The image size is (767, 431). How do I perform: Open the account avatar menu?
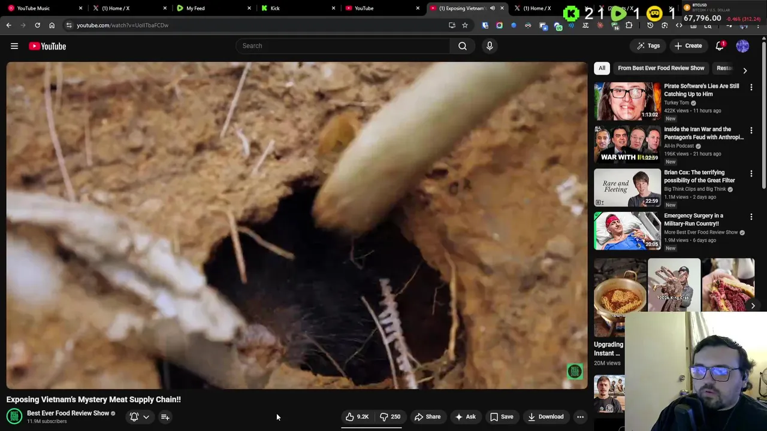click(x=742, y=46)
